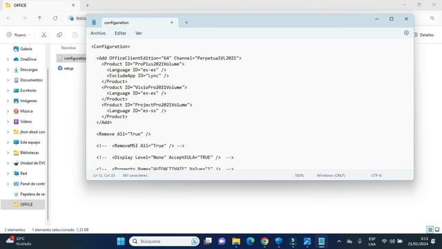Open the taskbar clock and date

point(417,241)
